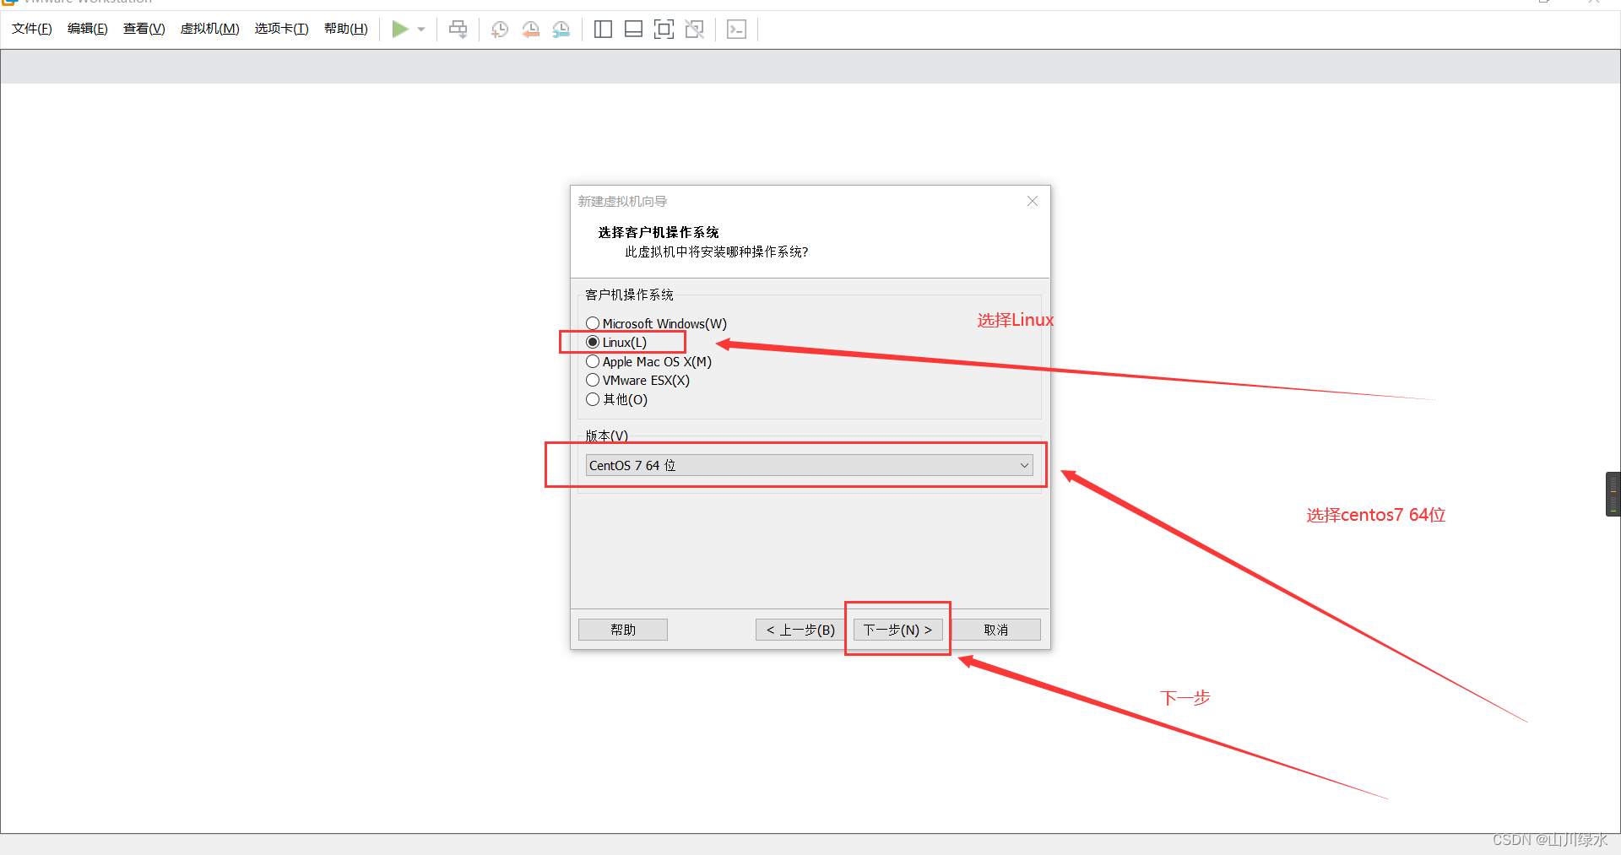Select the VMware ESX(X) radio option
The width and height of the screenshot is (1621, 855).
(x=637, y=380)
